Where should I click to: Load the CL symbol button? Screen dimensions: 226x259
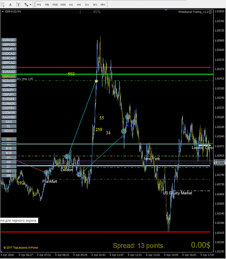[9, 126]
